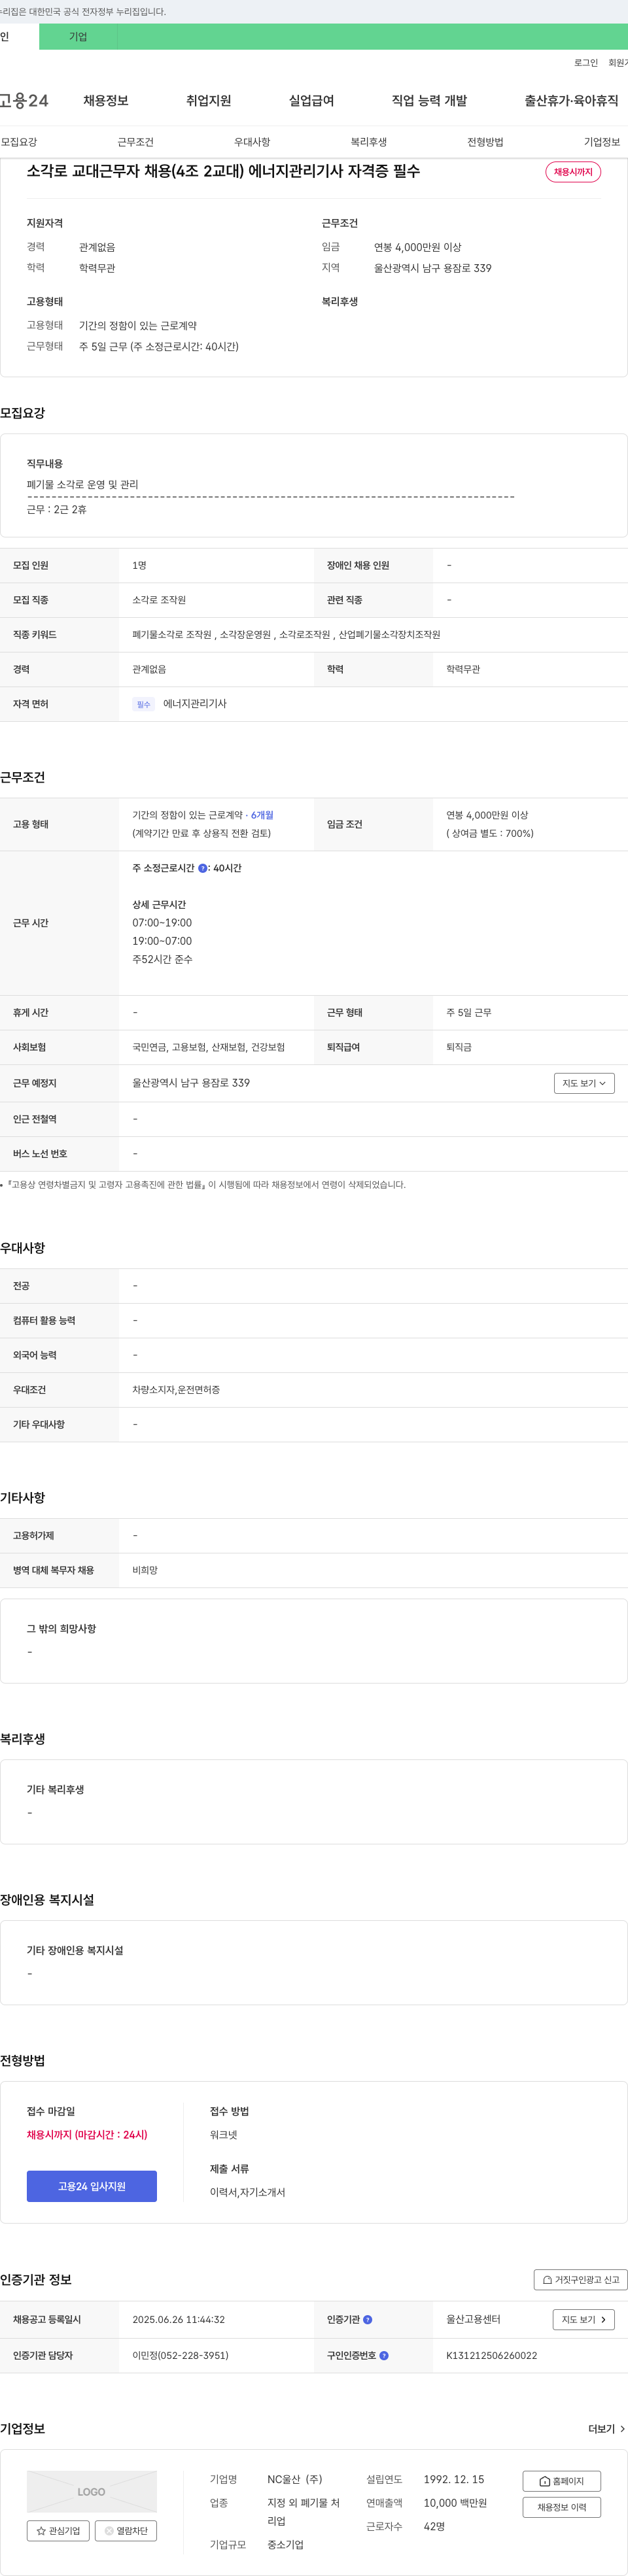Open the 취업지원 main menu
Image resolution: width=628 pixels, height=2576 pixels.
(x=208, y=101)
